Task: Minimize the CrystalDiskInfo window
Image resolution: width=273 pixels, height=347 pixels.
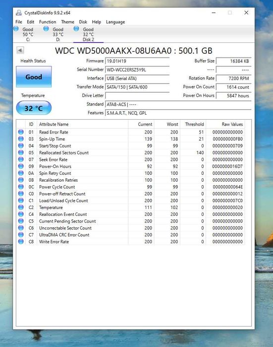Action: point(214,12)
